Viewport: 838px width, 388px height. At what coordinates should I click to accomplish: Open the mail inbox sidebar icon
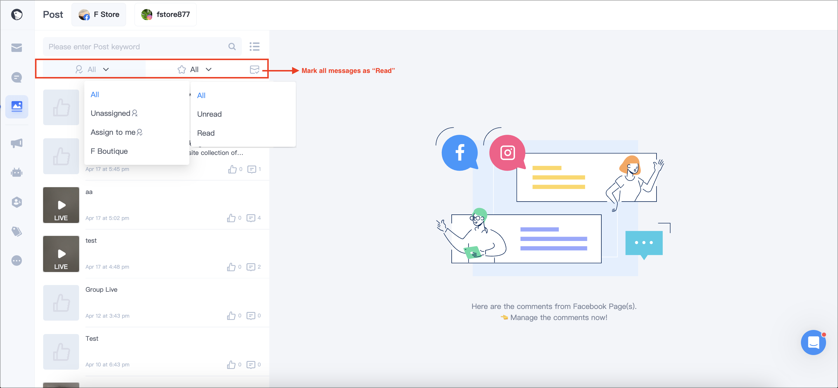pyautogui.click(x=17, y=48)
